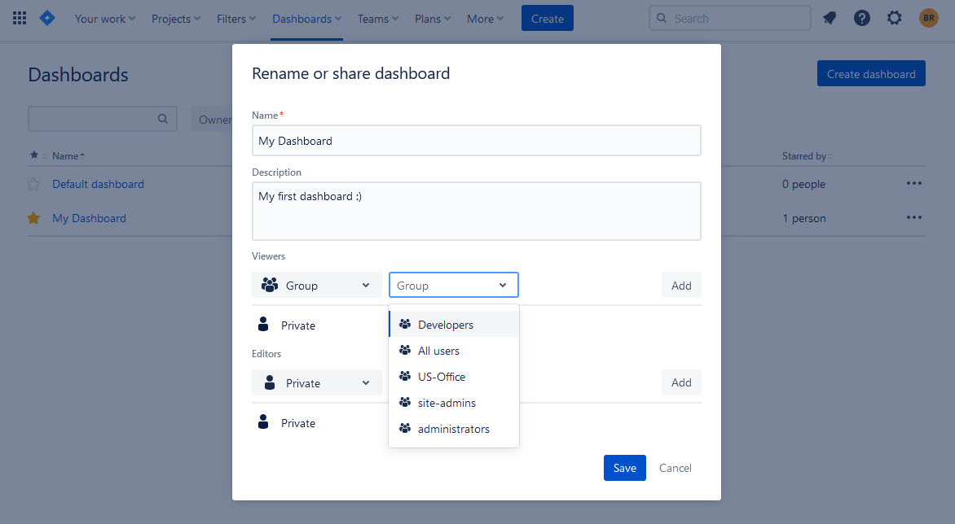Open the settings gear icon
The image size is (955, 524).
pos(895,18)
